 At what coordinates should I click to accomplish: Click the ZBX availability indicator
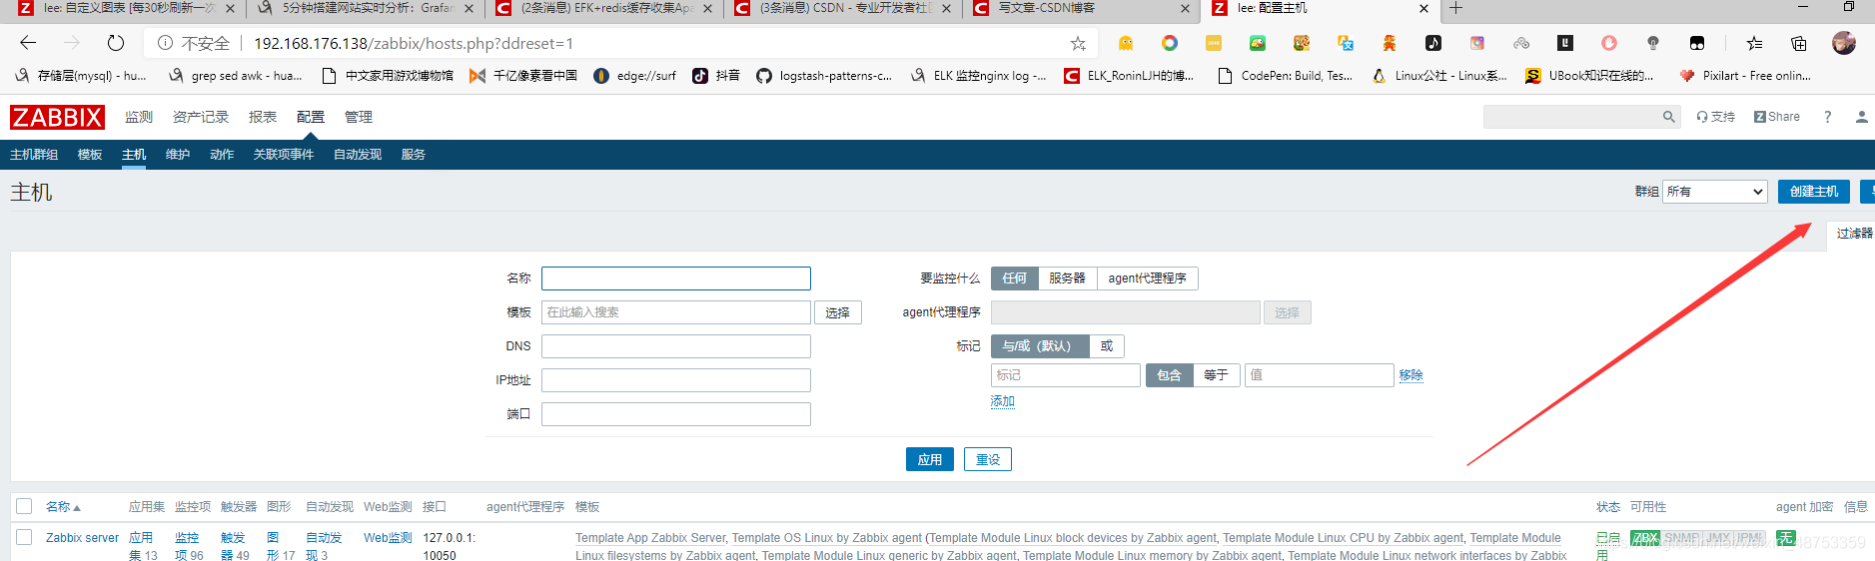(1645, 538)
